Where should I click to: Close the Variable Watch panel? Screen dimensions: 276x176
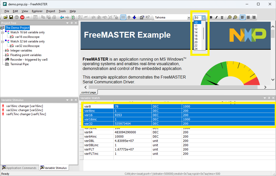click(273, 98)
